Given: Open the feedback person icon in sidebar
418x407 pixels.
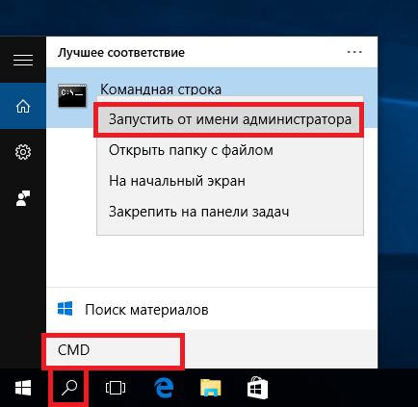Looking at the screenshot, I should point(23,198).
